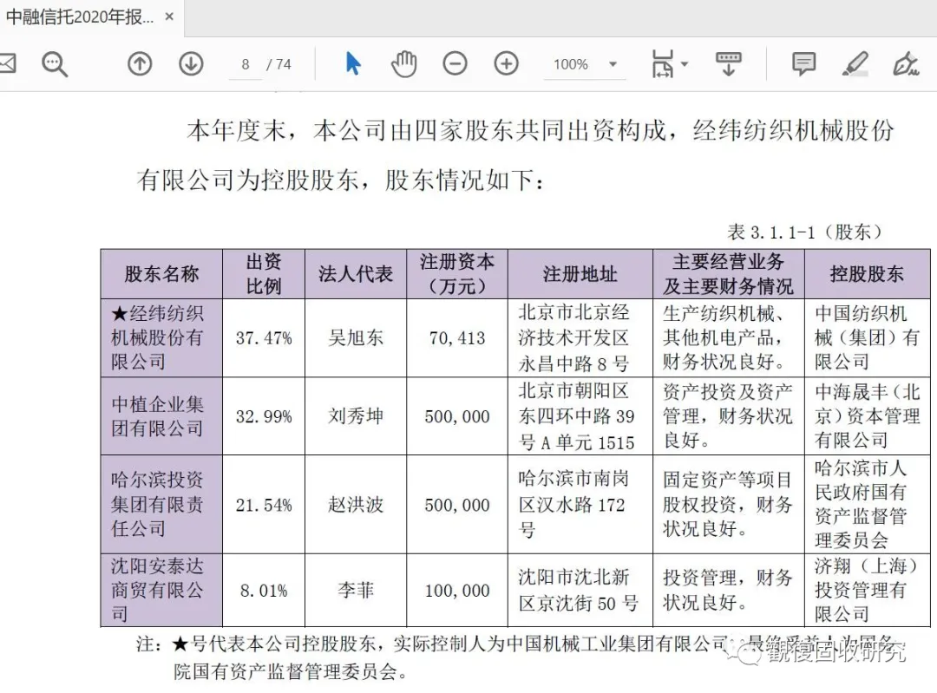
Task: Click the 37.47% percentage cell
Action: pyautogui.click(x=264, y=338)
